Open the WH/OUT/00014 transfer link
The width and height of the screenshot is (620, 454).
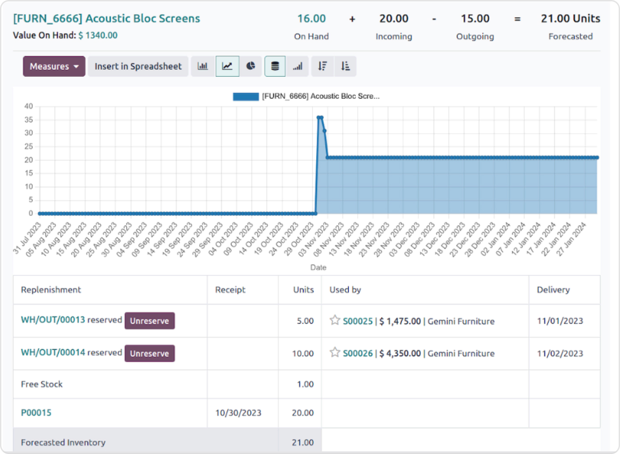pos(53,353)
